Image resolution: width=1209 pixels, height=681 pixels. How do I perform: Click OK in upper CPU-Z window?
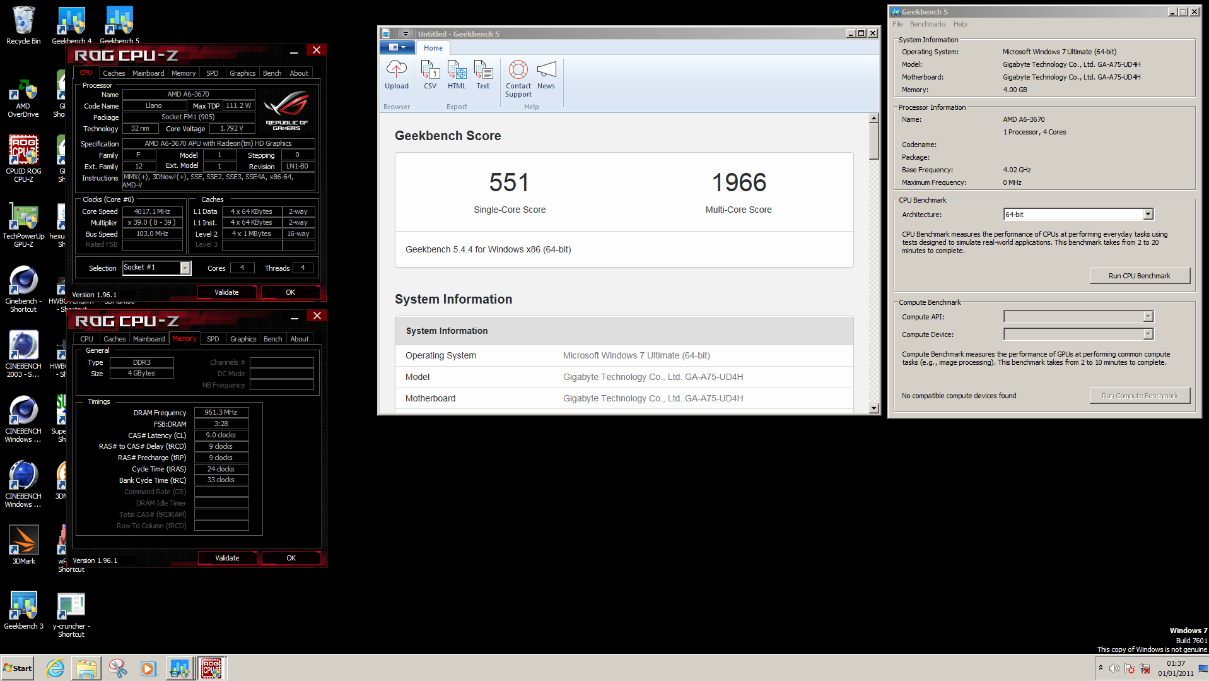[x=290, y=292]
